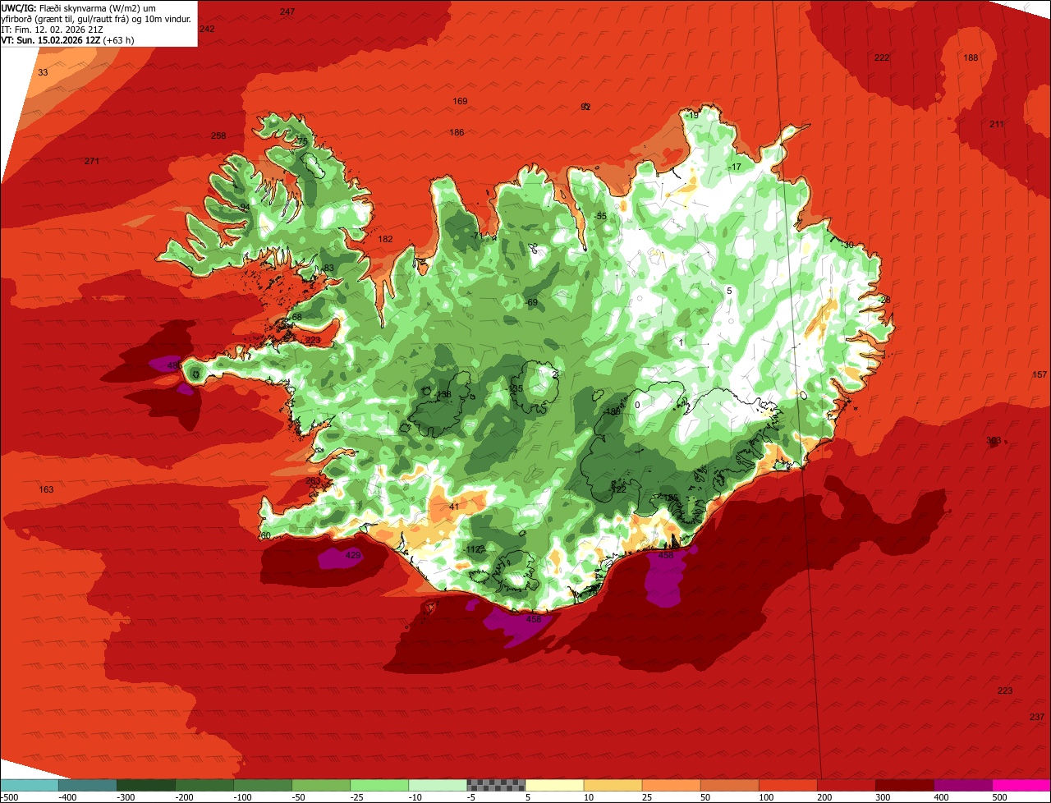Click the value '429' in the purple patch
The height and width of the screenshot is (803, 1051).
click(353, 556)
